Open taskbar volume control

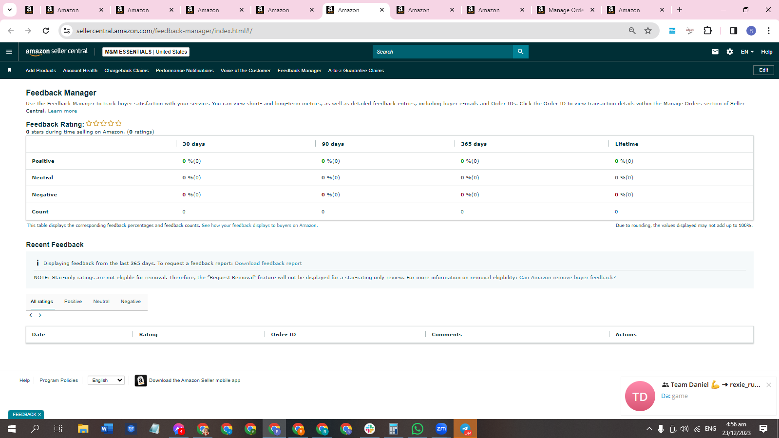click(684, 429)
